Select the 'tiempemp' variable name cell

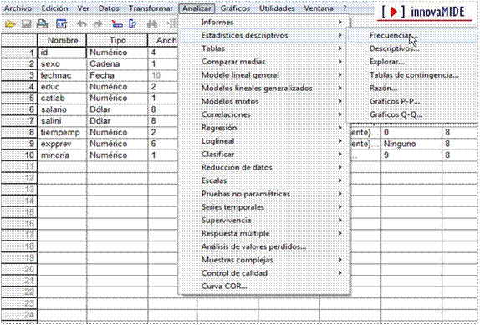point(62,132)
